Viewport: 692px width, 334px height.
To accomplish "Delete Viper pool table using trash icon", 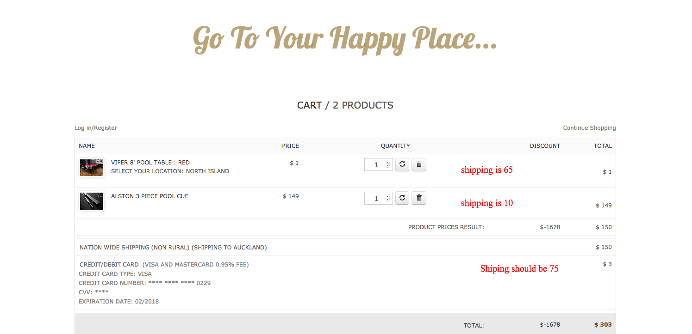I will pos(418,164).
